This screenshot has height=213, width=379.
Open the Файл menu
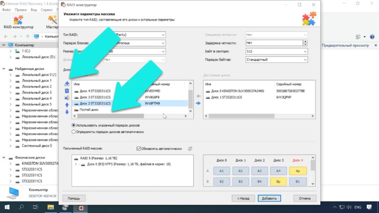point(6,10)
